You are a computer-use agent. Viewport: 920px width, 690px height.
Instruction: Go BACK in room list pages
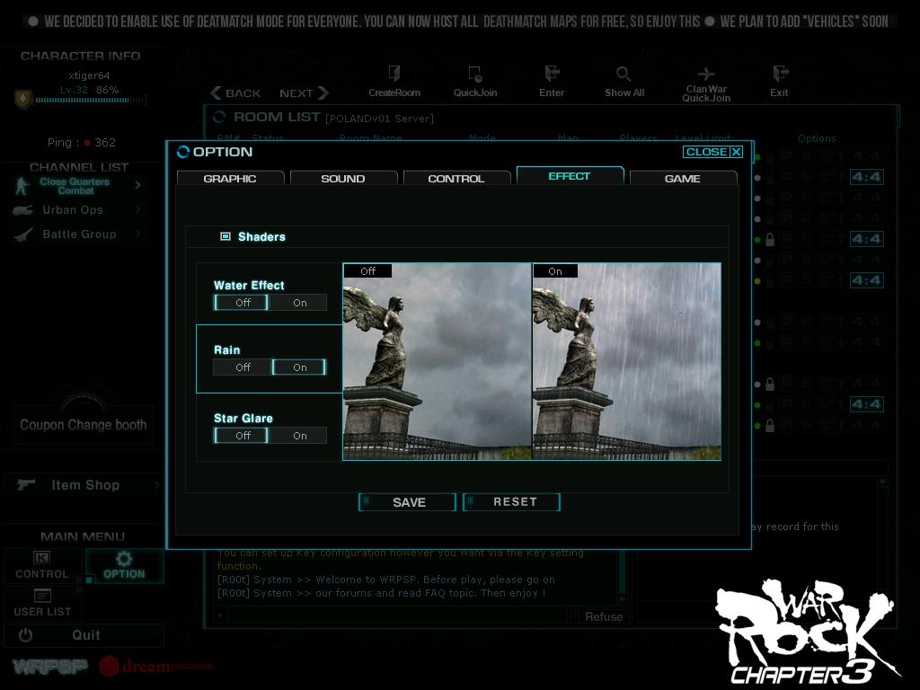[236, 93]
